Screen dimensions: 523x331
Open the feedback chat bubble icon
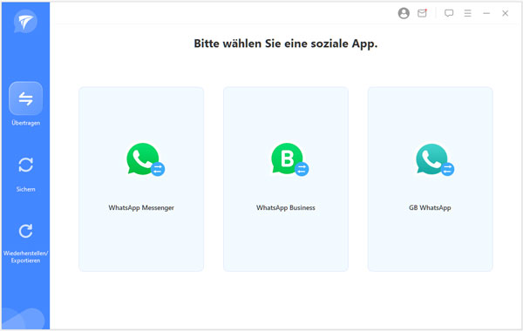click(449, 13)
